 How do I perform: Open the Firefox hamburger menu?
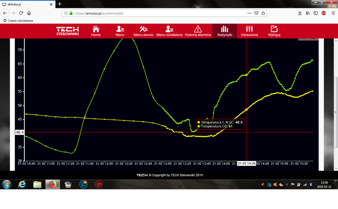tap(333, 13)
